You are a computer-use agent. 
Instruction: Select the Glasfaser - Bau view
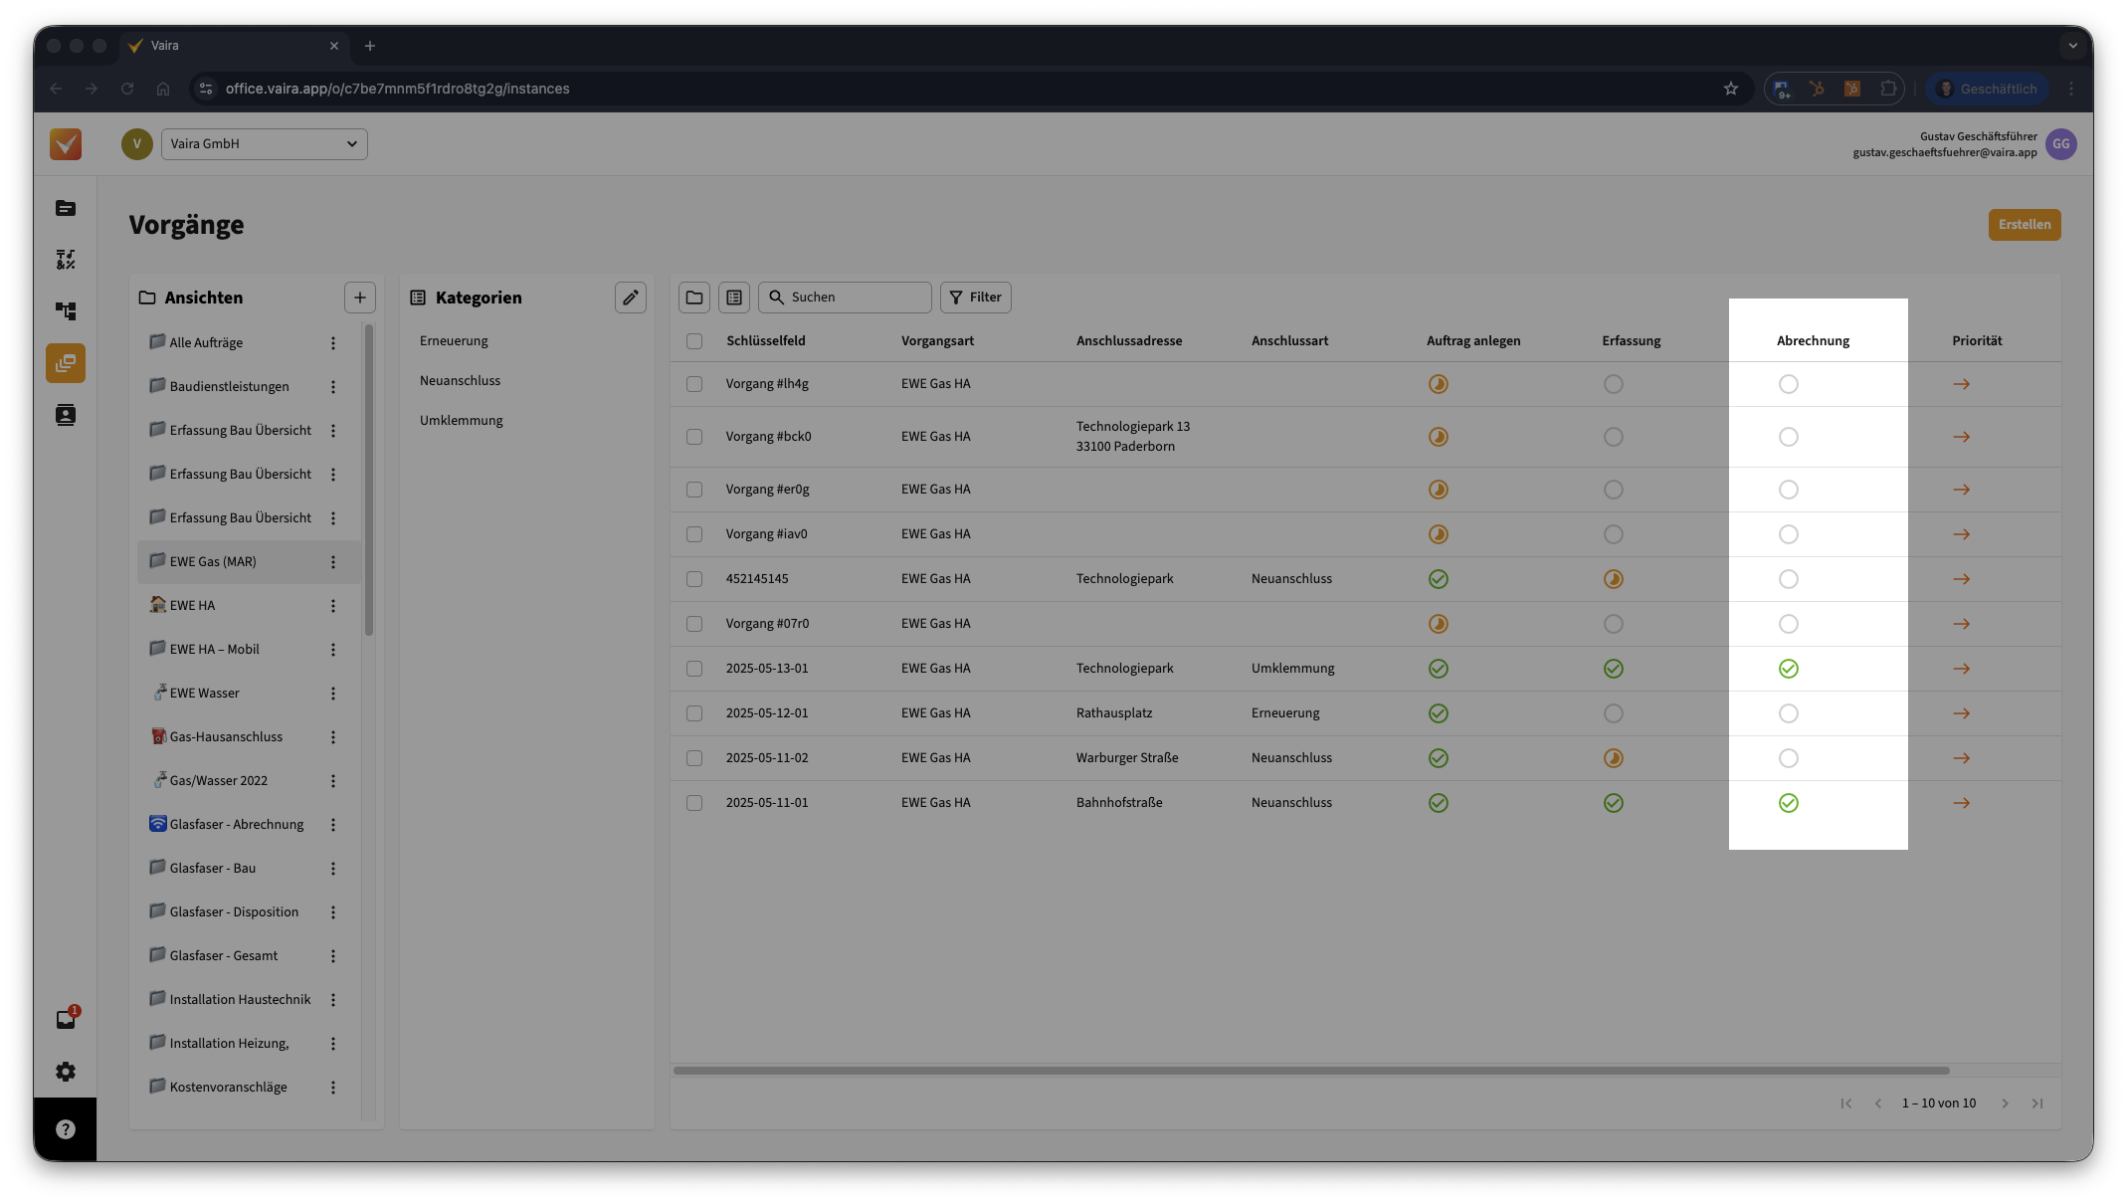point(212,868)
